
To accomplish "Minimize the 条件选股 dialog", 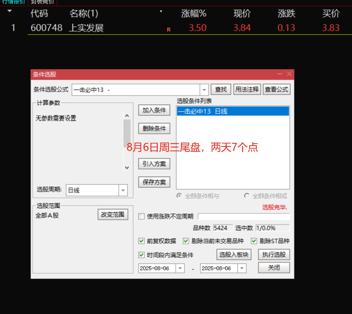I will coord(280,74).
